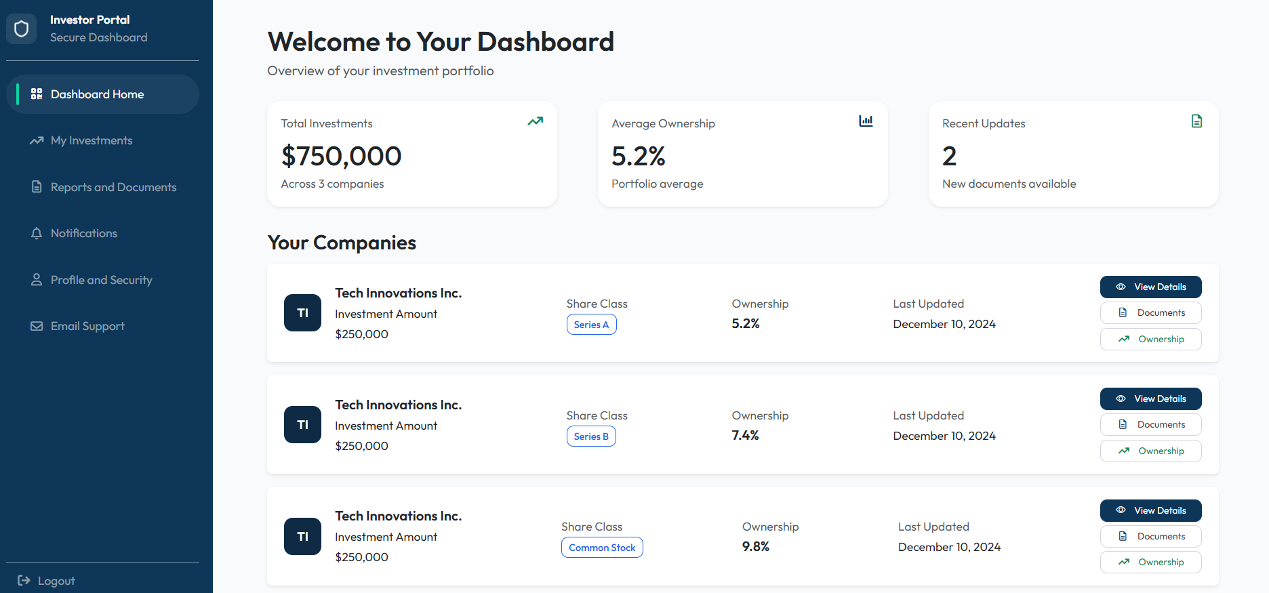The width and height of the screenshot is (1269, 593).
Task: Click 'Tech Innovations Inc.' in the Common Stock row
Action: (398, 516)
